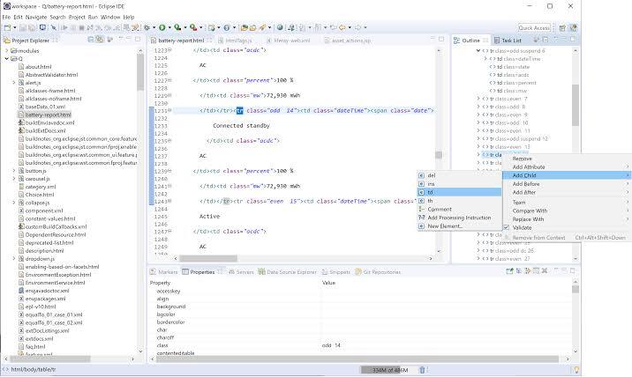Click the Quick Access search field
Viewport: 632px width, 377px height.
(x=534, y=28)
